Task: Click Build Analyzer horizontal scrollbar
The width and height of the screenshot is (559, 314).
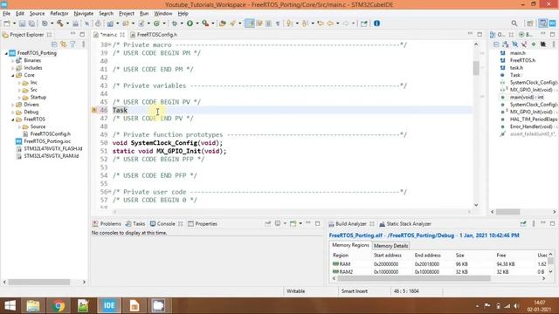Action: pos(413,278)
